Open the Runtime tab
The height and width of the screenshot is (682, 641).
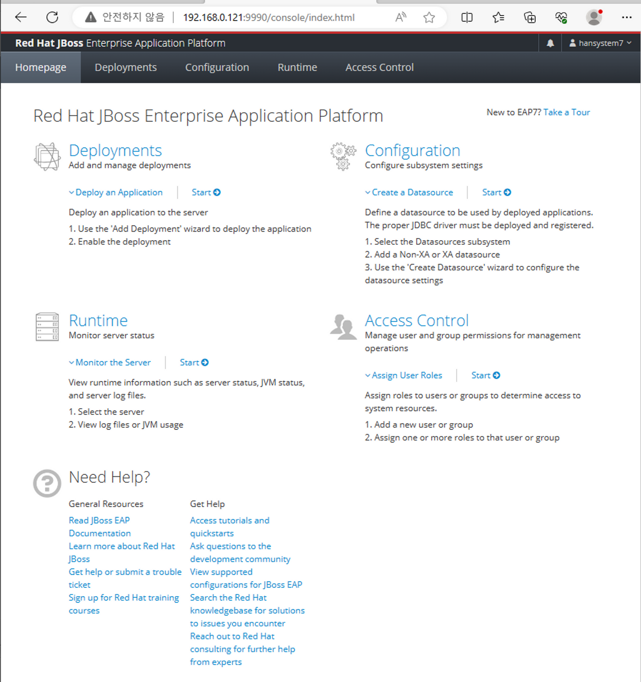[297, 67]
